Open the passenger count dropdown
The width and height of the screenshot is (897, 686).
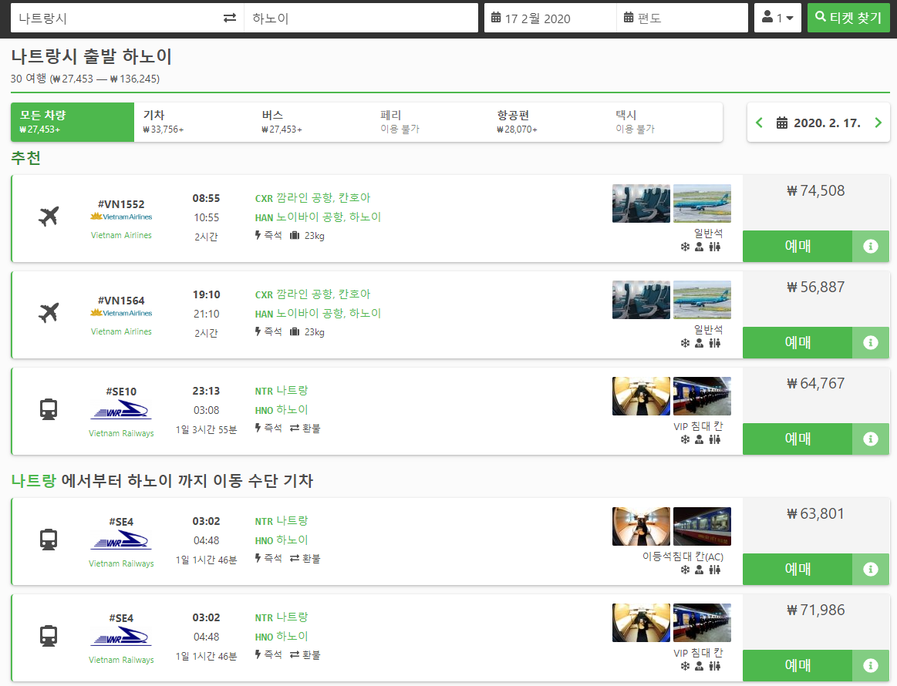pyautogui.click(x=777, y=18)
